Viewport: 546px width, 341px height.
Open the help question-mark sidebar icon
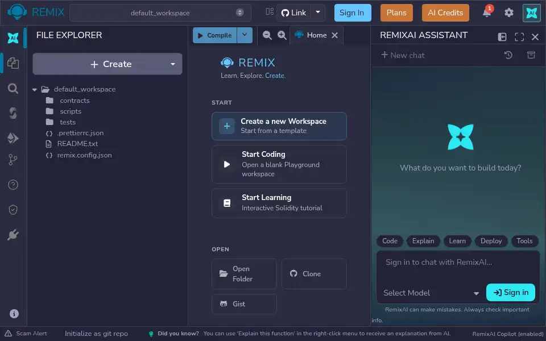(13, 185)
